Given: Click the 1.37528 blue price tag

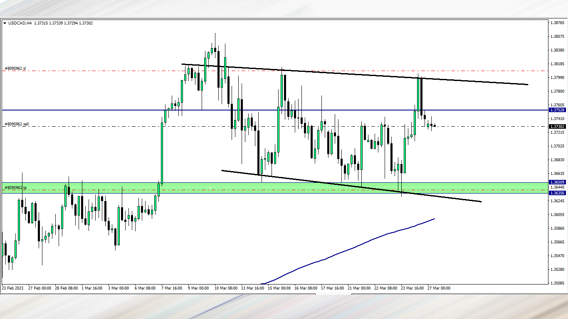Looking at the screenshot, I should pos(557,110).
